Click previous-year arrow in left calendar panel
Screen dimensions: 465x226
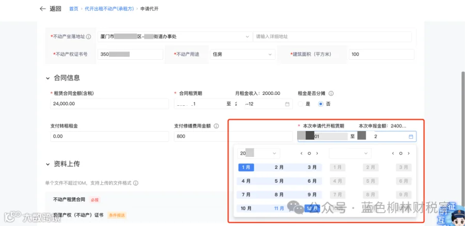[301, 153]
